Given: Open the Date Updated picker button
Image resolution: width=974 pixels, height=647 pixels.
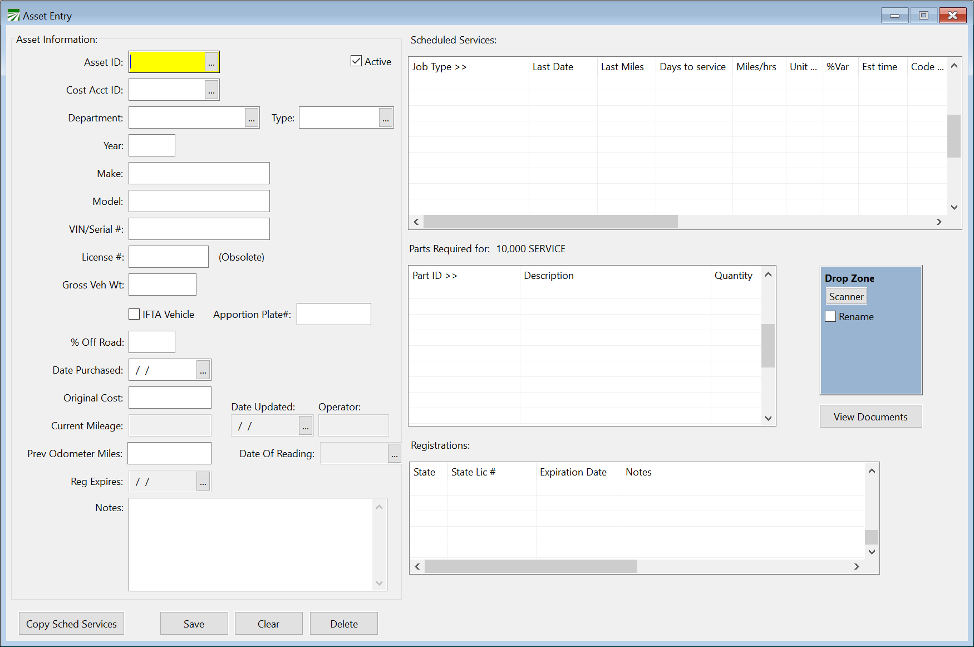Looking at the screenshot, I should (x=306, y=426).
